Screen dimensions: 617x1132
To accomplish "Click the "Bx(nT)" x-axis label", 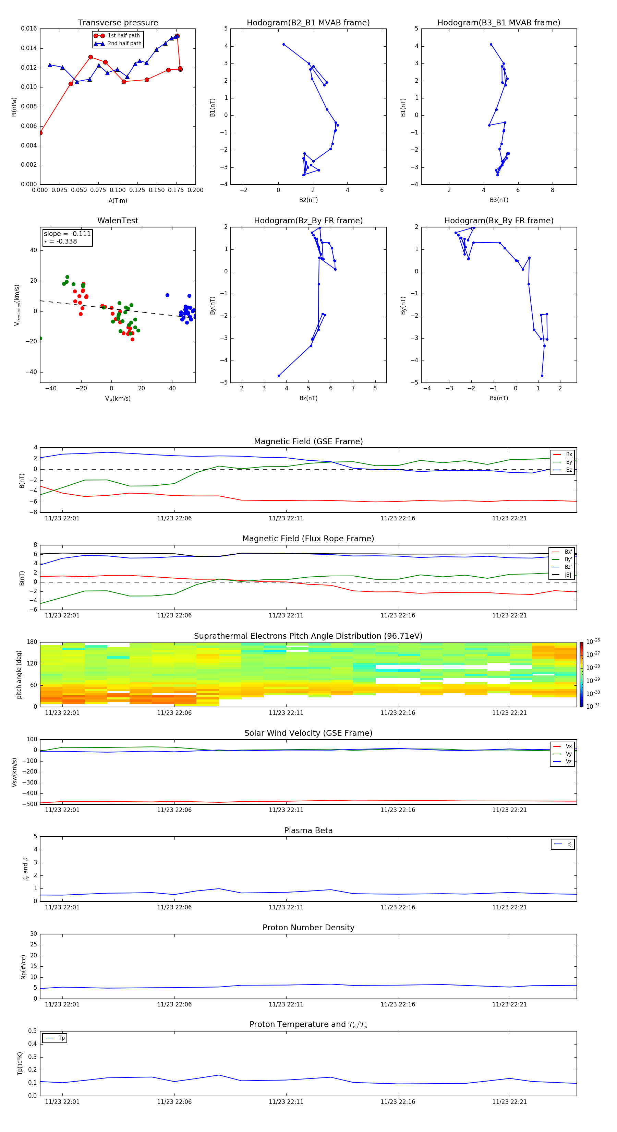I will pyautogui.click(x=499, y=398).
